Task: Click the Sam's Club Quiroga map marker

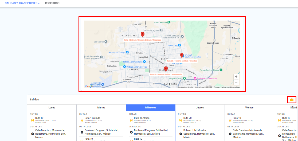Action: coord(128,52)
